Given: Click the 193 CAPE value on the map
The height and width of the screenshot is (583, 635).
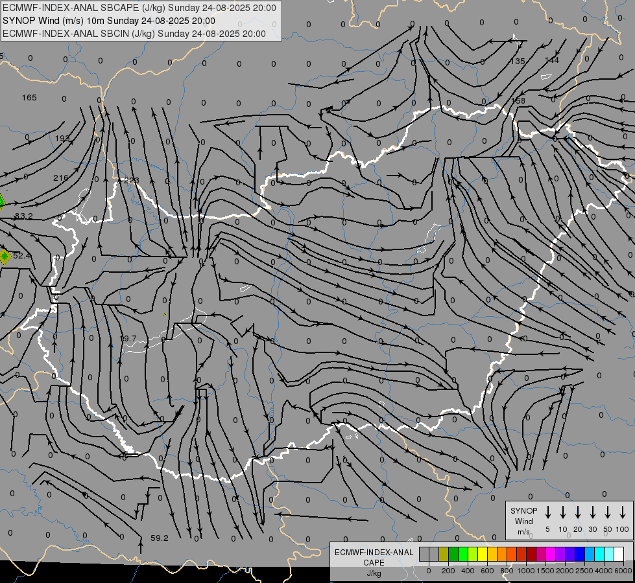Looking at the screenshot, I should (62, 139).
